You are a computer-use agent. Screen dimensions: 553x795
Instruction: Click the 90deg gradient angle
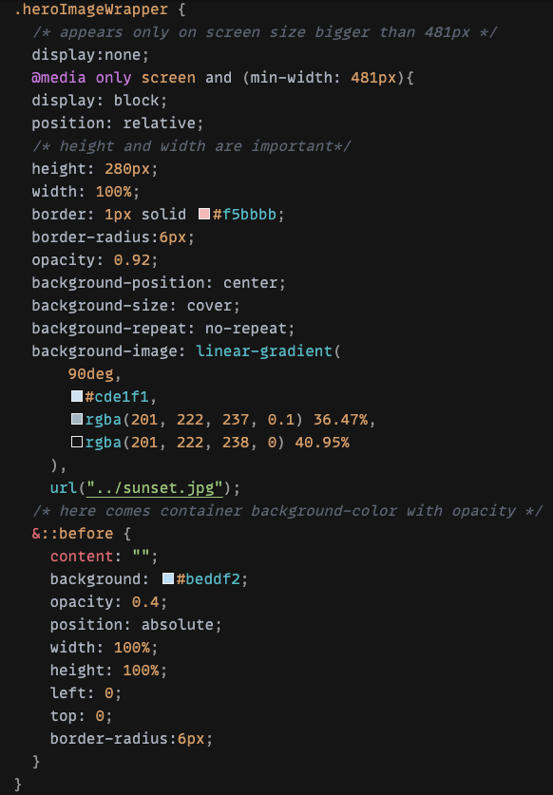[91, 374]
